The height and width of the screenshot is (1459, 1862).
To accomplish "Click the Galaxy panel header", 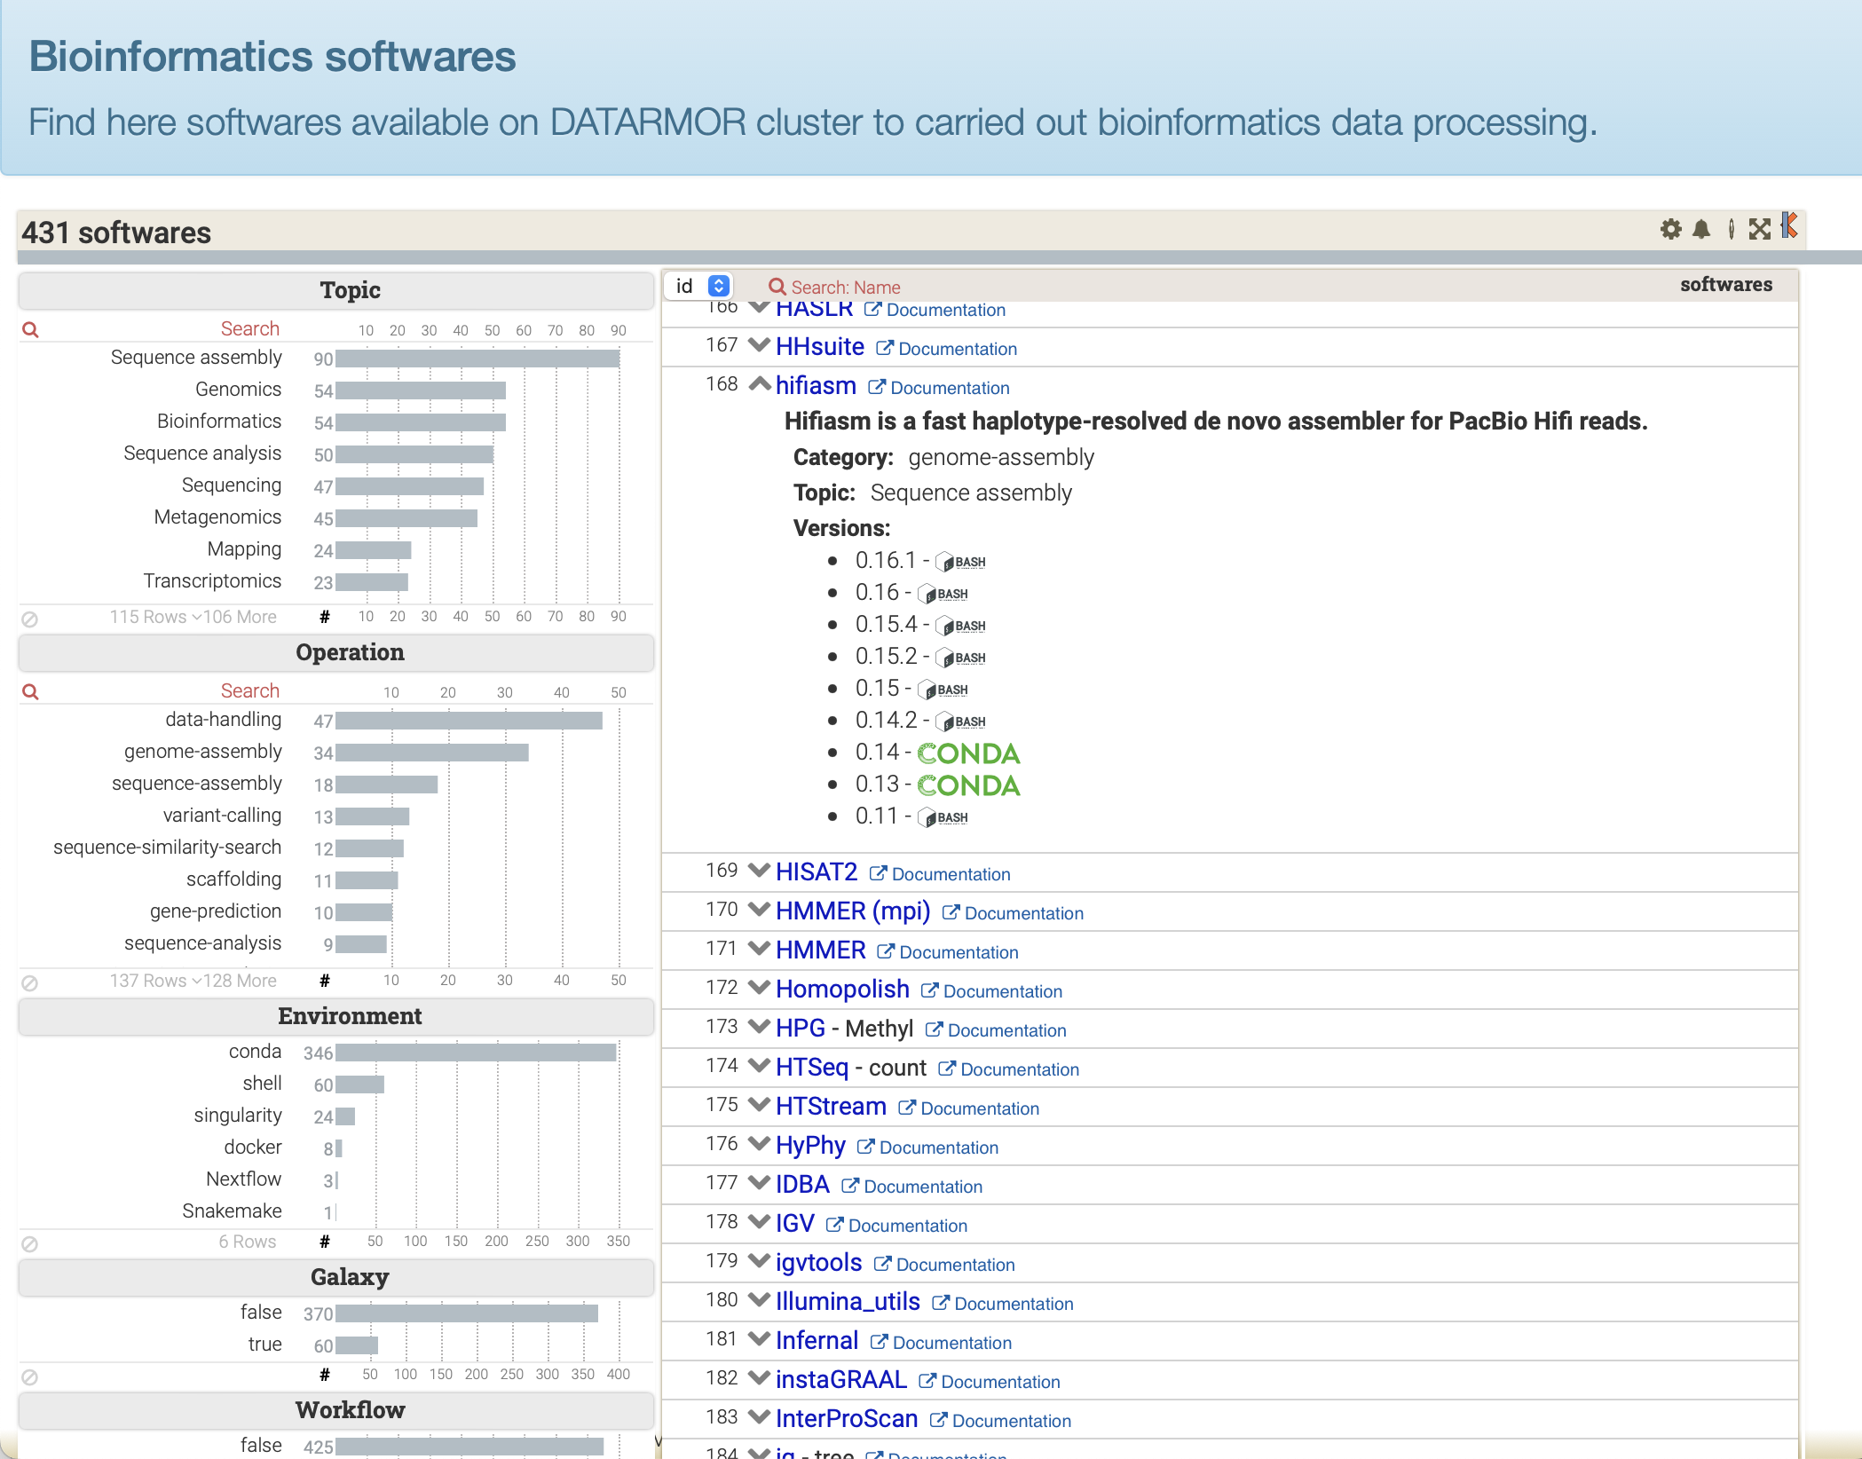I will click(x=336, y=1278).
